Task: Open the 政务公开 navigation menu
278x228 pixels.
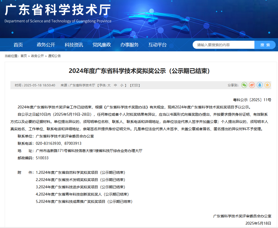Action: 46,45
